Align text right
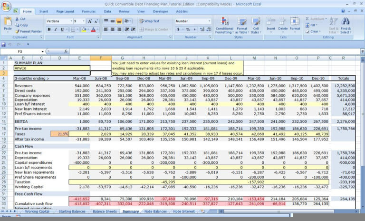The image size is (365, 221). pyautogui.click(x=119, y=30)
